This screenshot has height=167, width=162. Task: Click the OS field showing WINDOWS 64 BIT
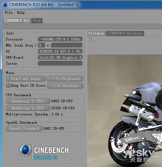pos(60,51)
